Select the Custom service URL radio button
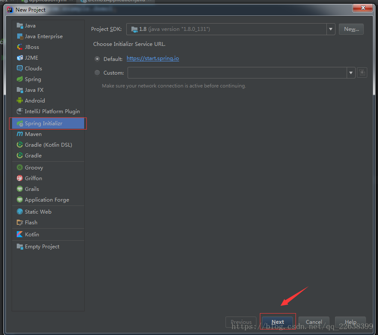 pos(97,72)
